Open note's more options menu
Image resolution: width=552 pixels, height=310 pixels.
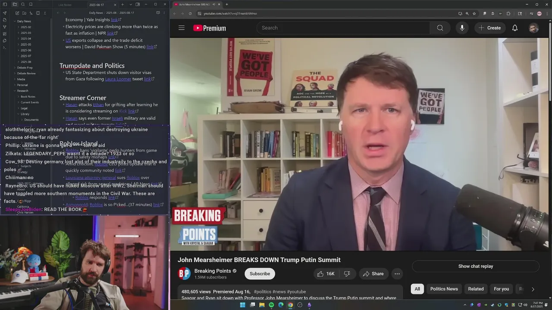tap(165, 13)
